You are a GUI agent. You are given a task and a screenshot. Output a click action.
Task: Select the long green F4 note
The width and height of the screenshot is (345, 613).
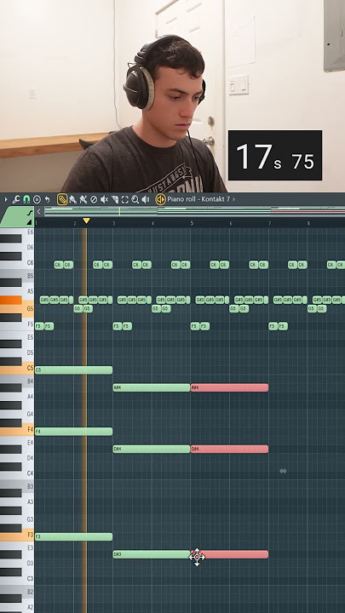click(73, 432)
